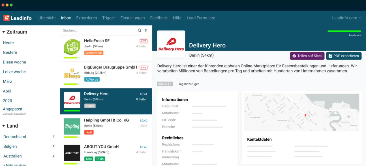
Task: Click the Informationen heading
Action: tap(175, 99)
